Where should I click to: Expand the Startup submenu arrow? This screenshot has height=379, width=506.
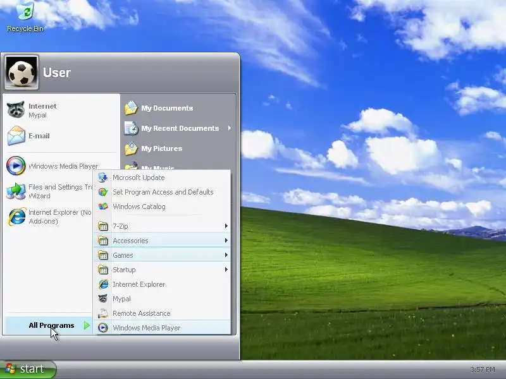226,270
